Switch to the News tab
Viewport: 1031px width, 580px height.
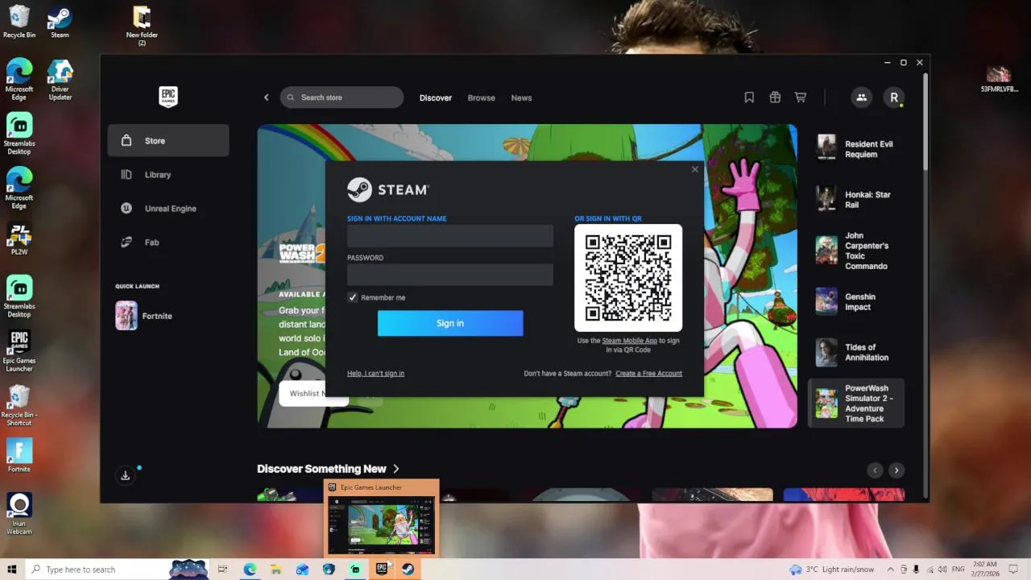(522, 97)
